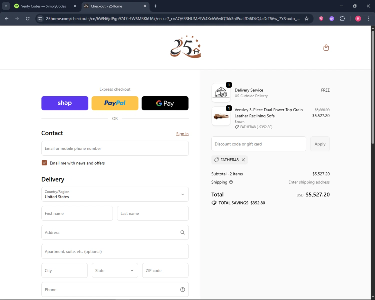Click the Apply discount button

click(x=320, y=144)
